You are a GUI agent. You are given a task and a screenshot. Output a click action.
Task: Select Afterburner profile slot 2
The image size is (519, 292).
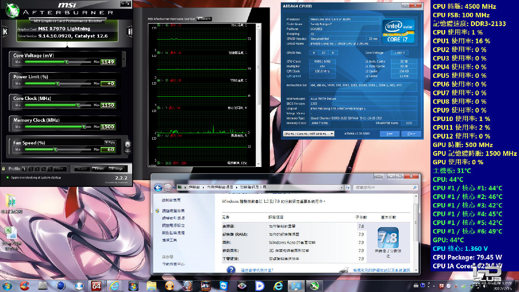(x=31, y=169)
